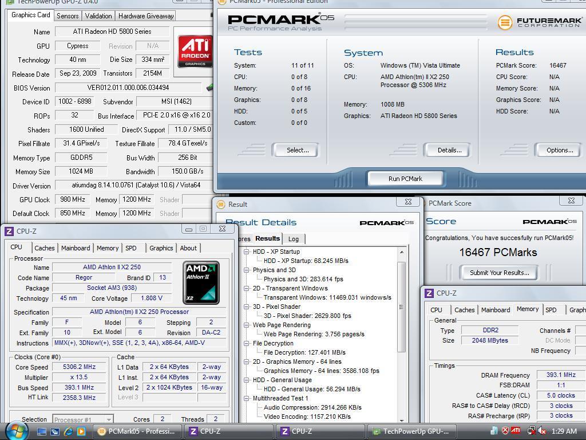The width and height of the screenshot is (586, 440).
Task: Open Graphics tab in left CPU-Z
Action: [161, 247]
